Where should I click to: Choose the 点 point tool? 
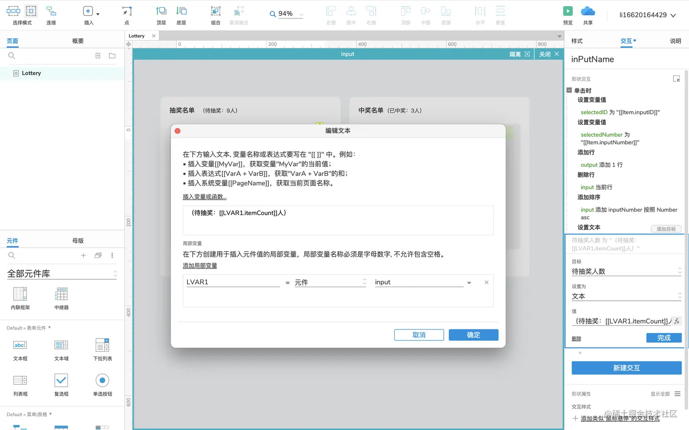(x=127, y=15)
